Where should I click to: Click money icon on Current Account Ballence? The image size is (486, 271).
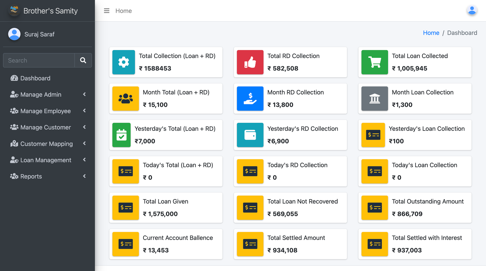126,244
